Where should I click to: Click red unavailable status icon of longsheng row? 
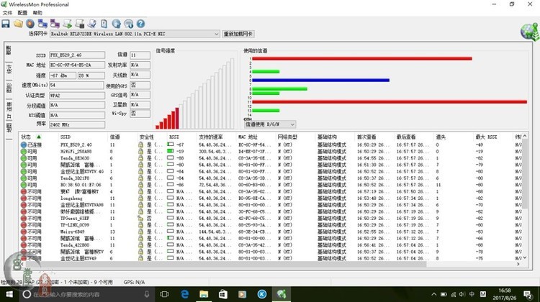[24, 198]
